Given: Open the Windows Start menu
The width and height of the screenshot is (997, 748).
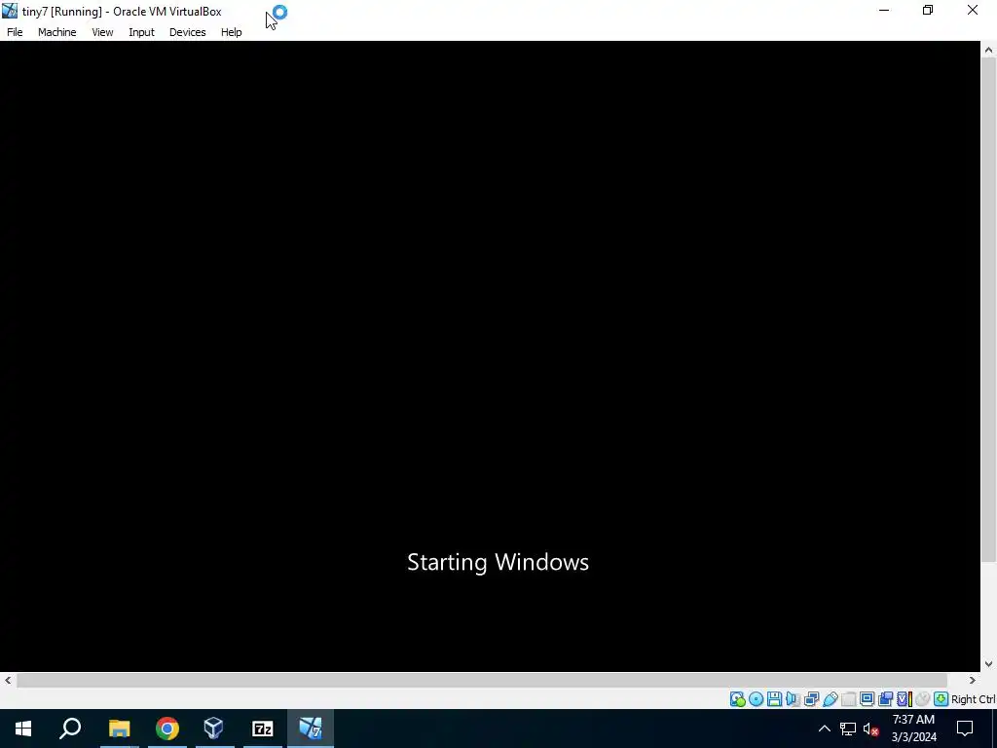Looking at the screenshot, I should click(x=23, y=729).
